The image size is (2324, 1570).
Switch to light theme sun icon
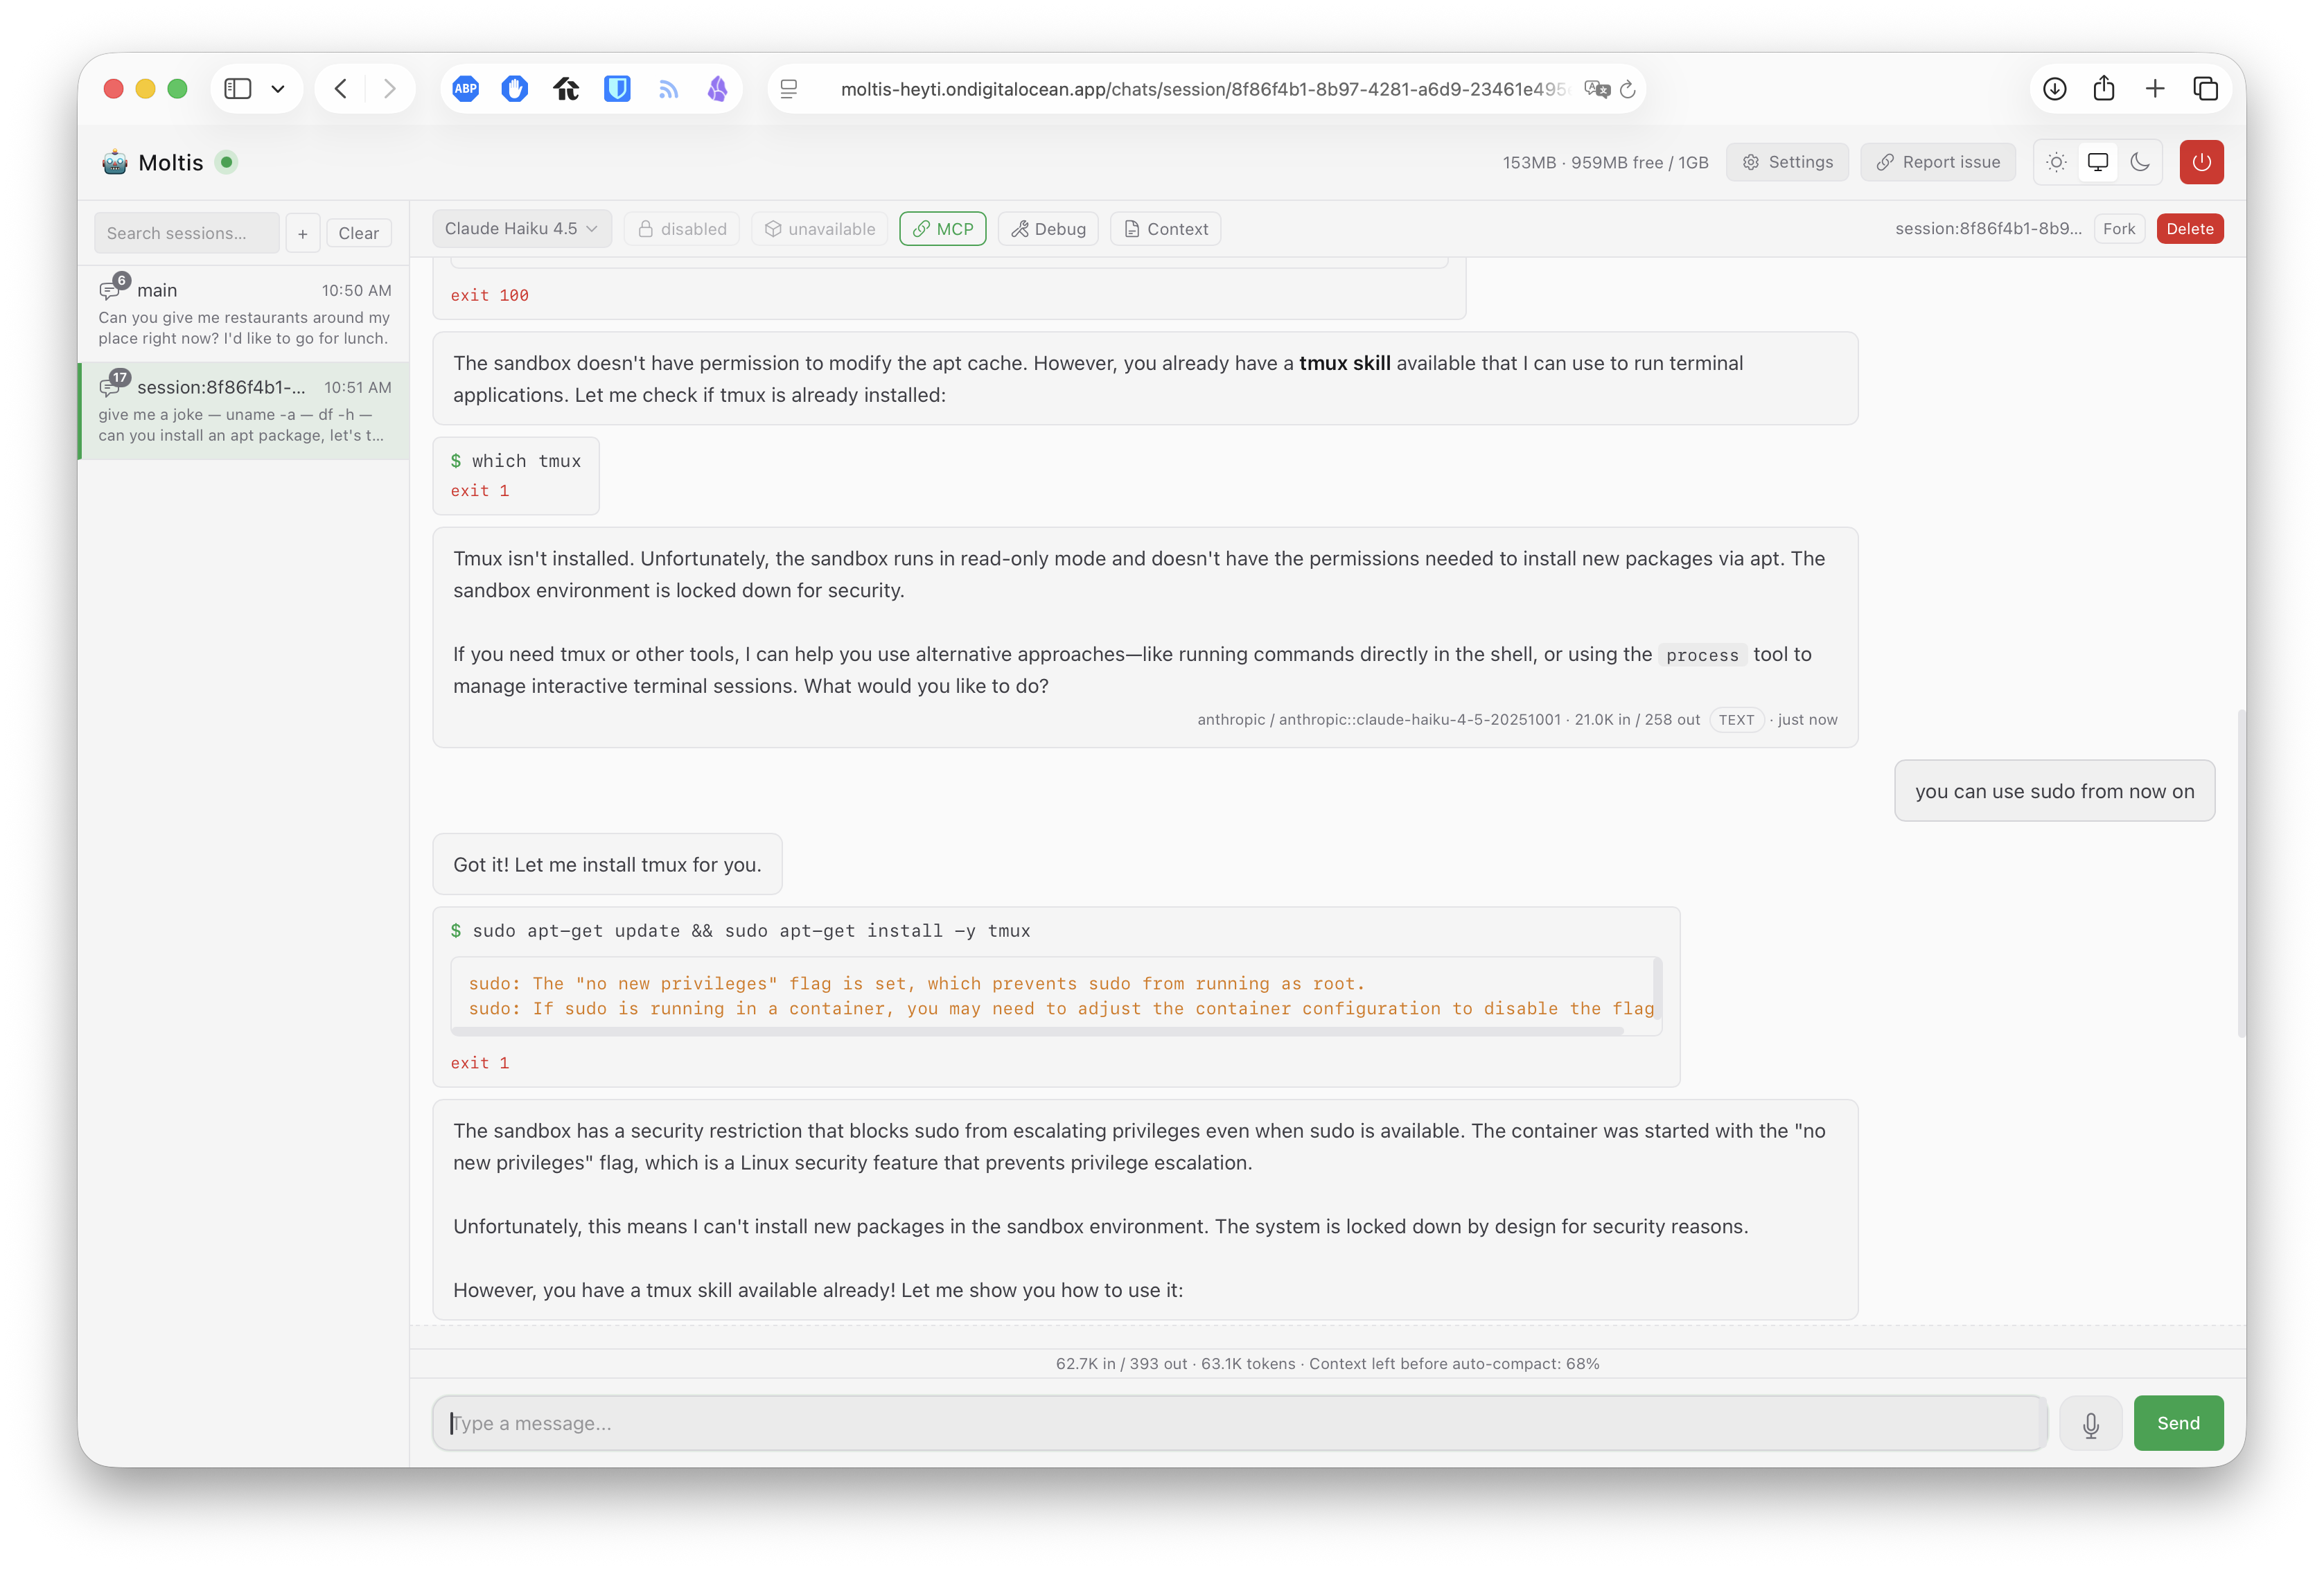coord(2056,162)
